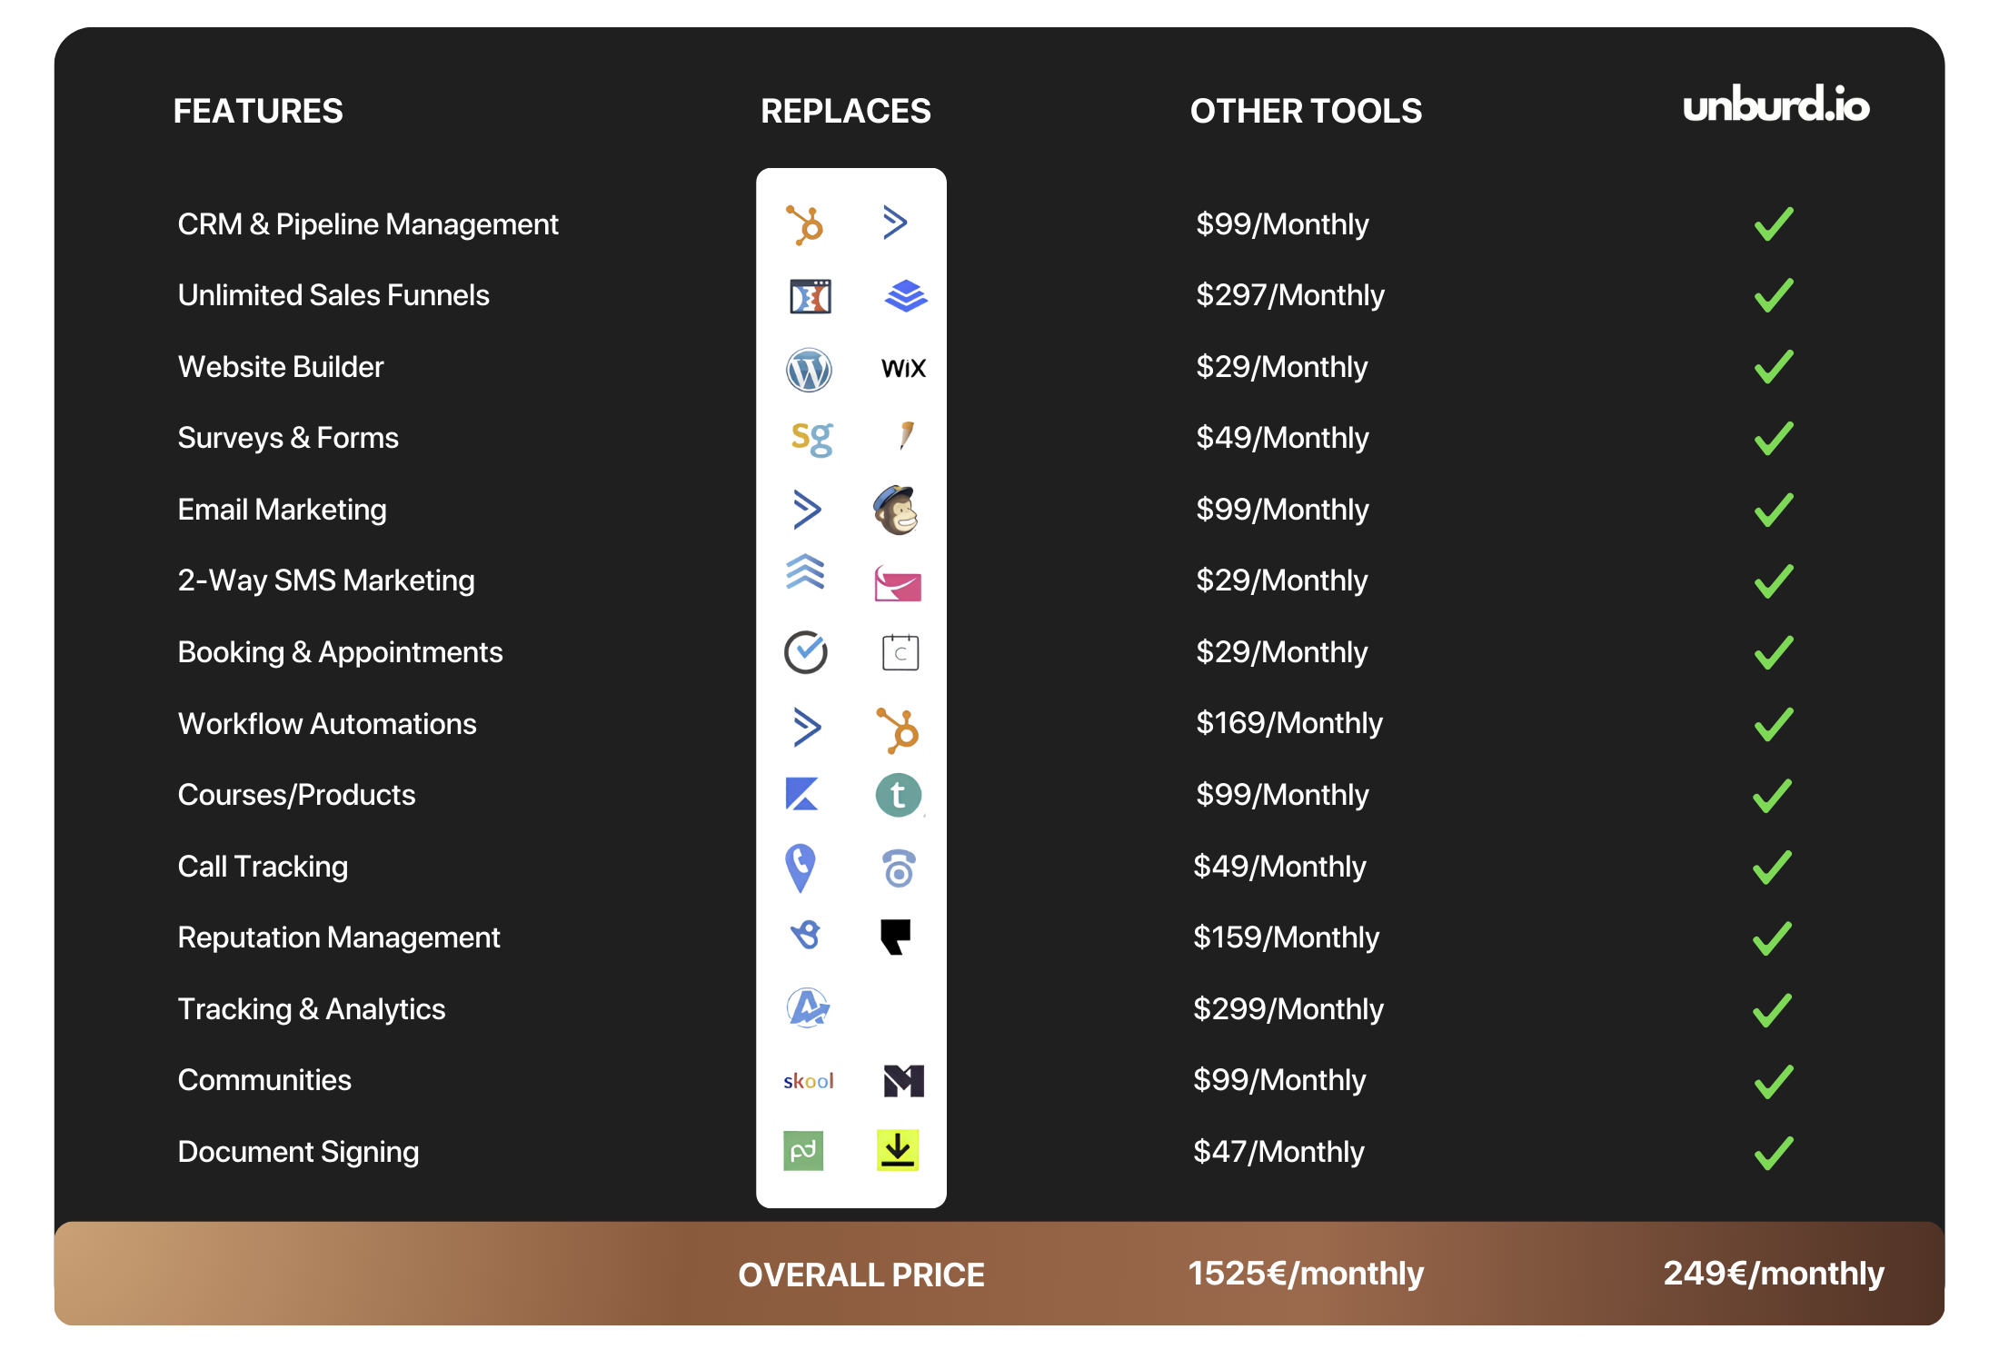Click the Wix logo

click(903, 369)
